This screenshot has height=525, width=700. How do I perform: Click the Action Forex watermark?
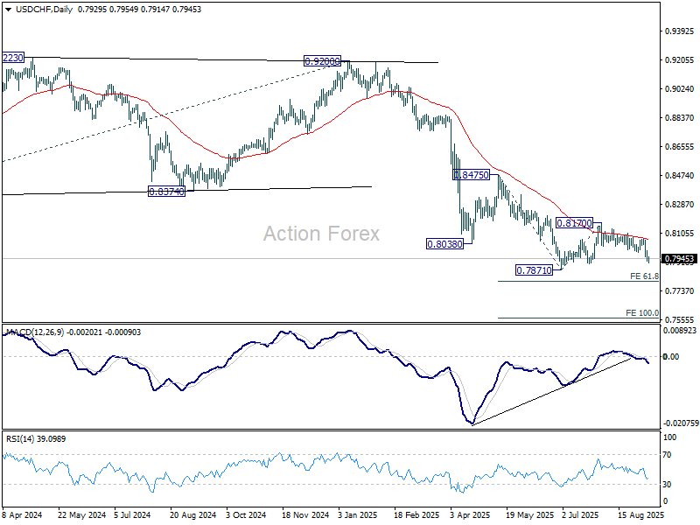[x=322, y=234]
